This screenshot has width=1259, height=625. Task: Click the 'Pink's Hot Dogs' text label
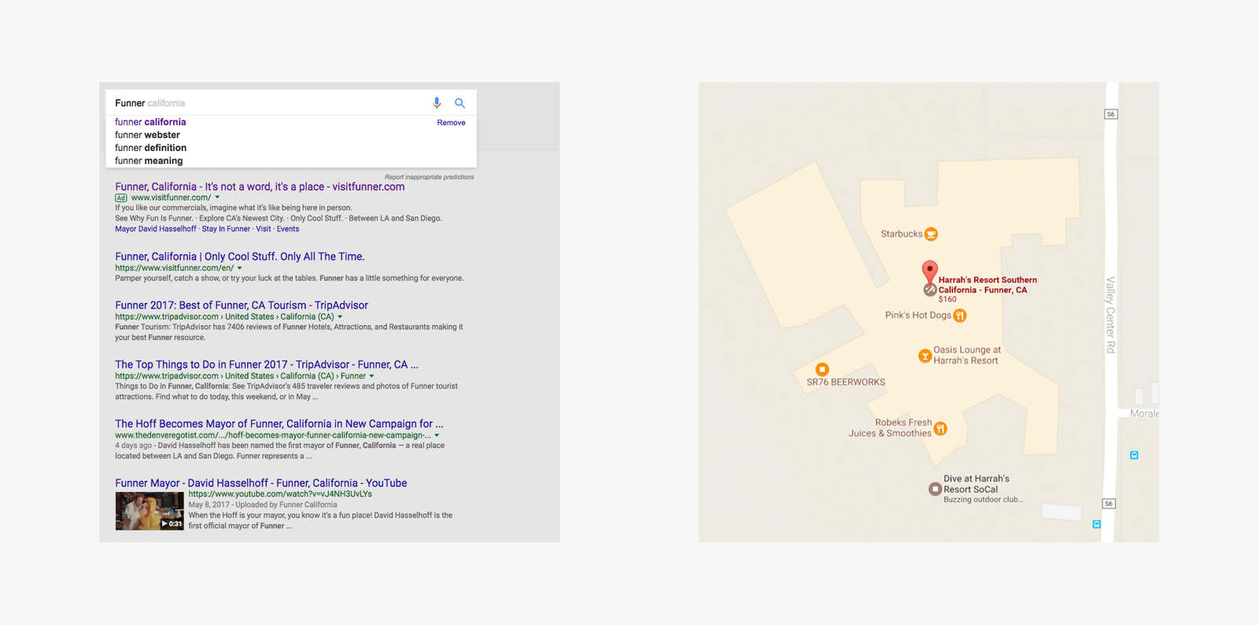click(x=918, y=316)
